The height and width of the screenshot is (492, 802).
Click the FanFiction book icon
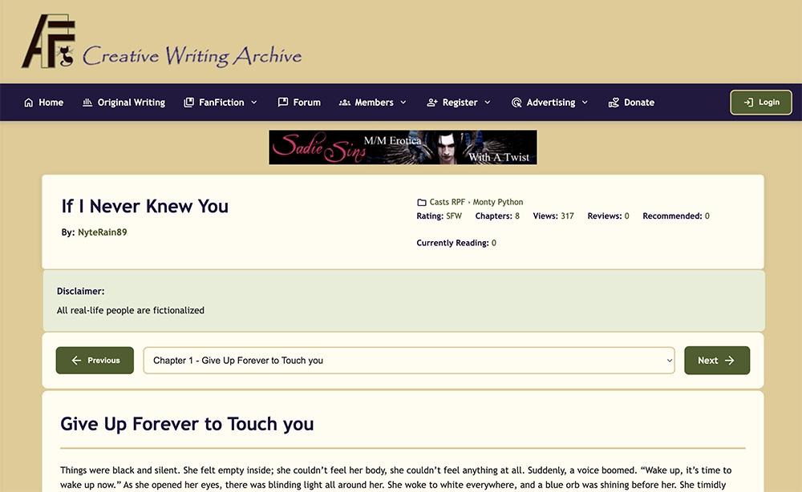pyautogui.click(x=188, y=102)
